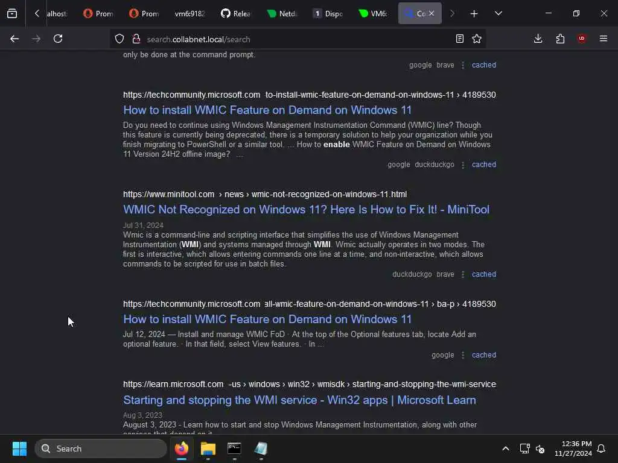Open uBlock Origin extension icon
Viewport: 618px width, 463px height.
point(582,39)
